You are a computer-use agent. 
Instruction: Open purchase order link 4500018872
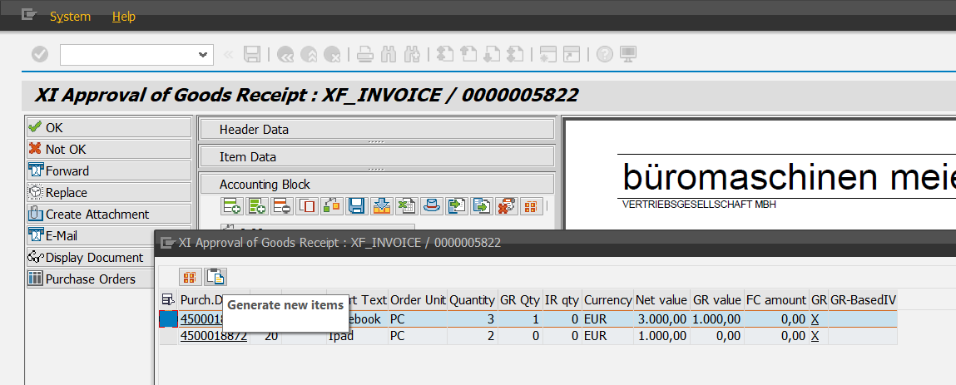(x=213, y=336)
